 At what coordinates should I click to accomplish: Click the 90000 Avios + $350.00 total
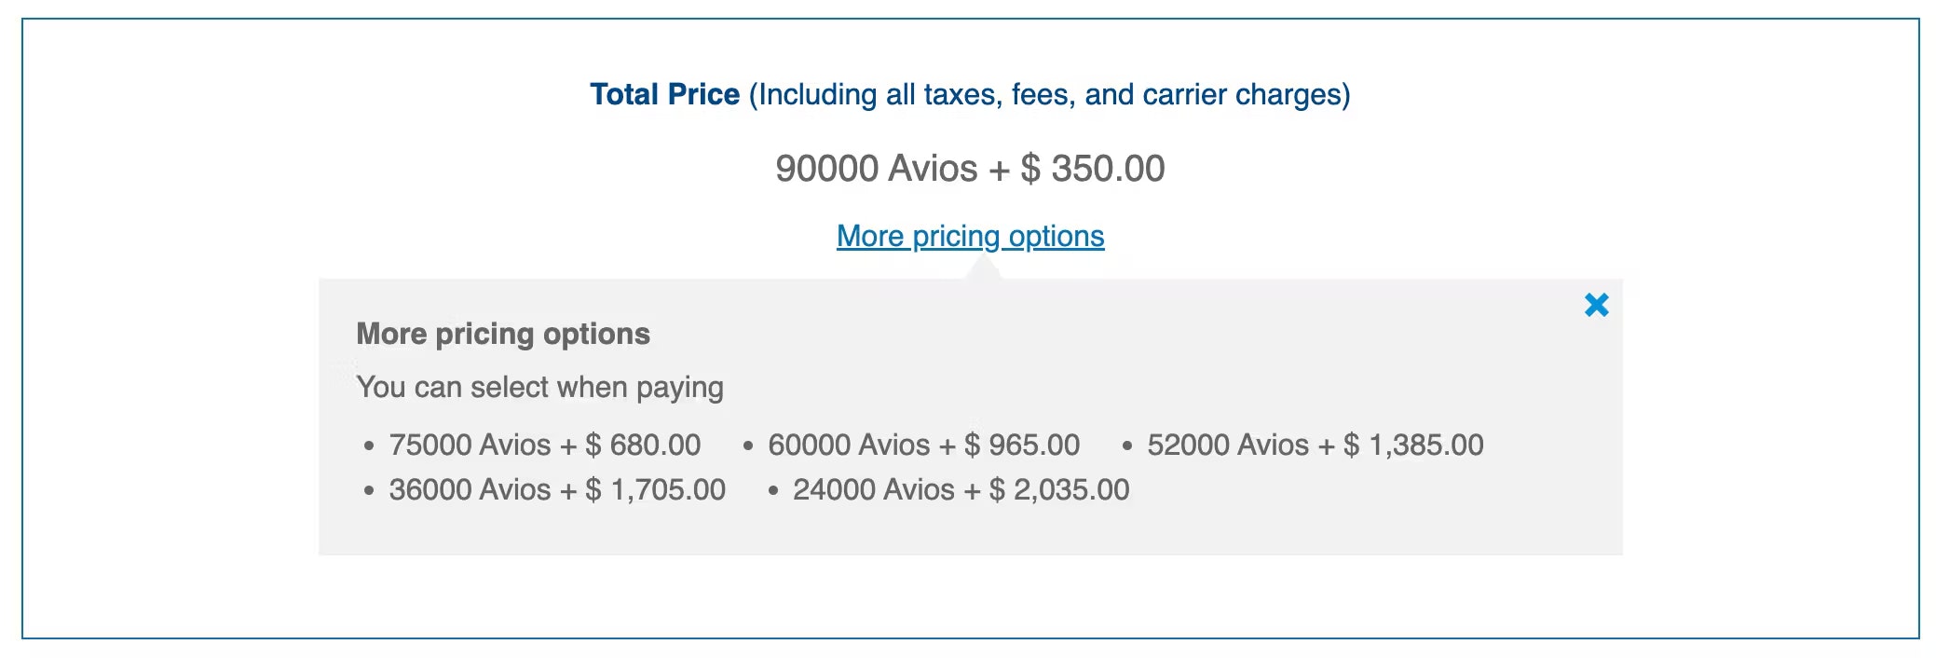point(969,169)
